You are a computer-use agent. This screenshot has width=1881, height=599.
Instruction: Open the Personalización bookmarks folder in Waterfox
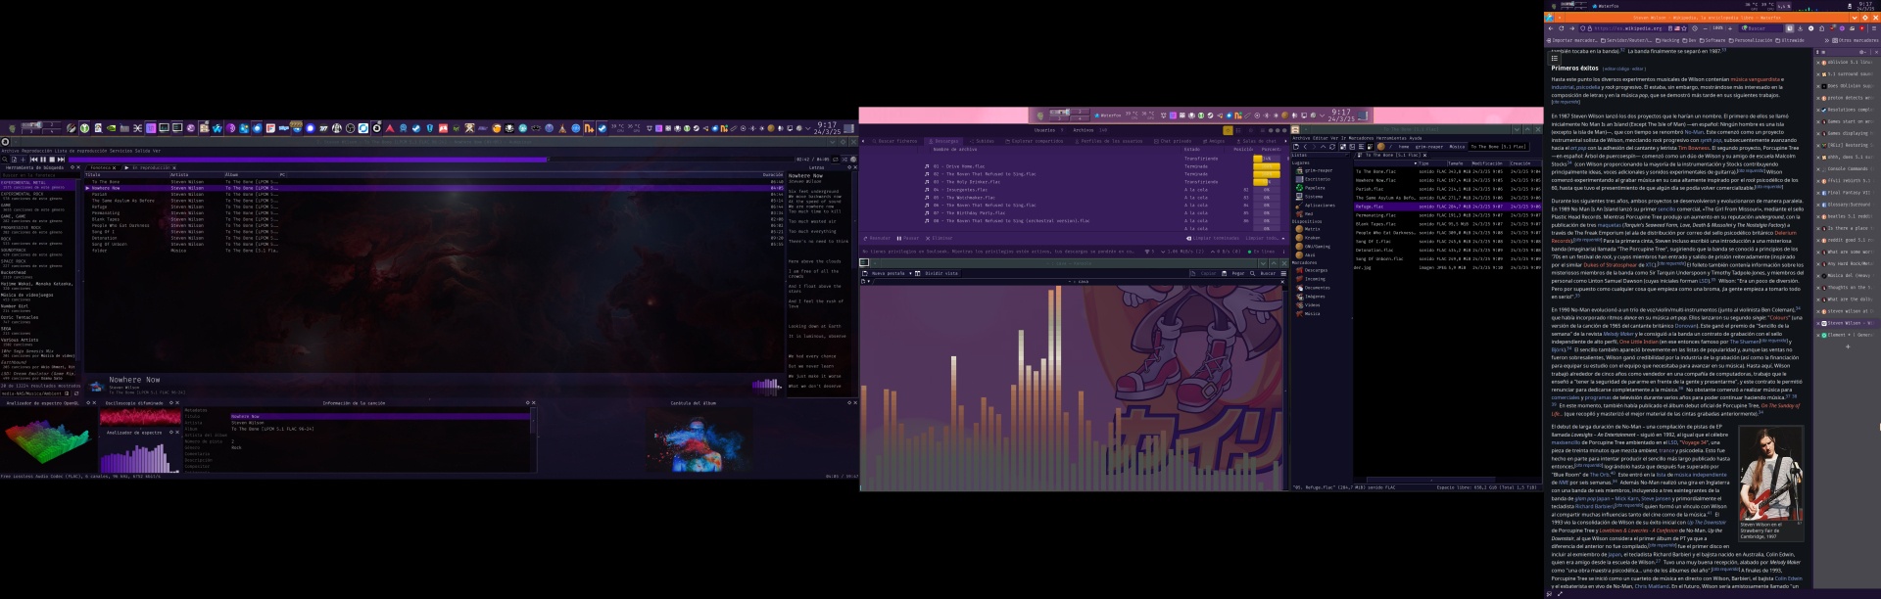[1753, 40]
